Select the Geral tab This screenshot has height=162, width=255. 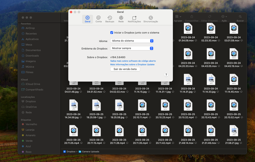coord(87,19)
